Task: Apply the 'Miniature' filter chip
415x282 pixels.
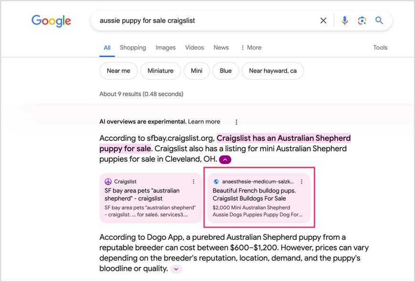Action: click(160, 71)
